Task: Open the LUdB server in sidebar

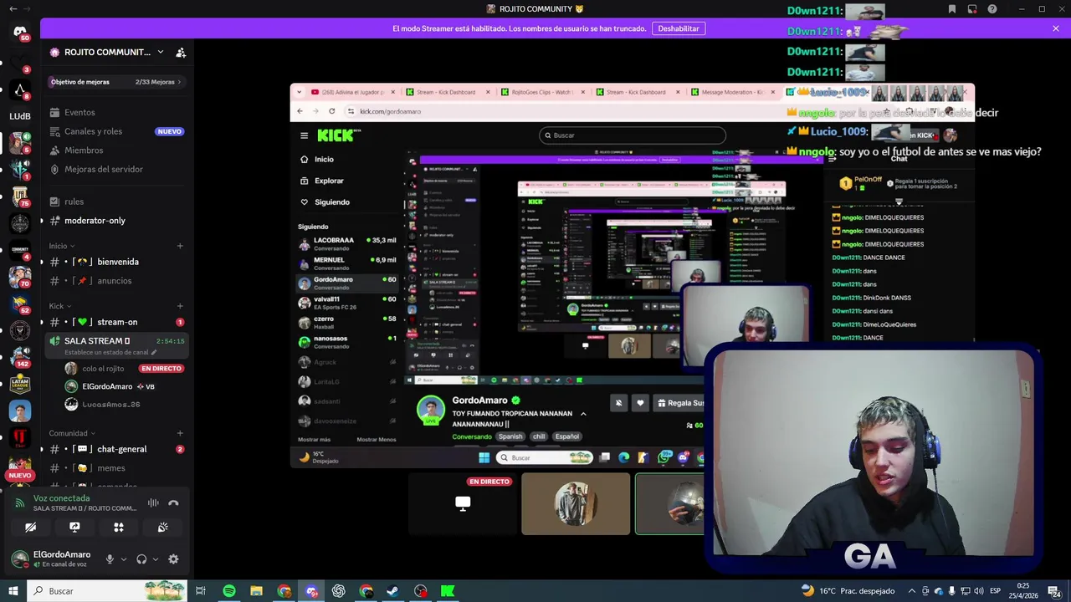Action: [x=20, y=116]
